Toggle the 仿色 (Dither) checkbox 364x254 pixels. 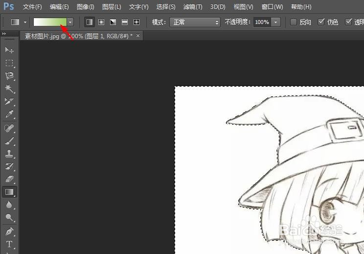point(321,22)
